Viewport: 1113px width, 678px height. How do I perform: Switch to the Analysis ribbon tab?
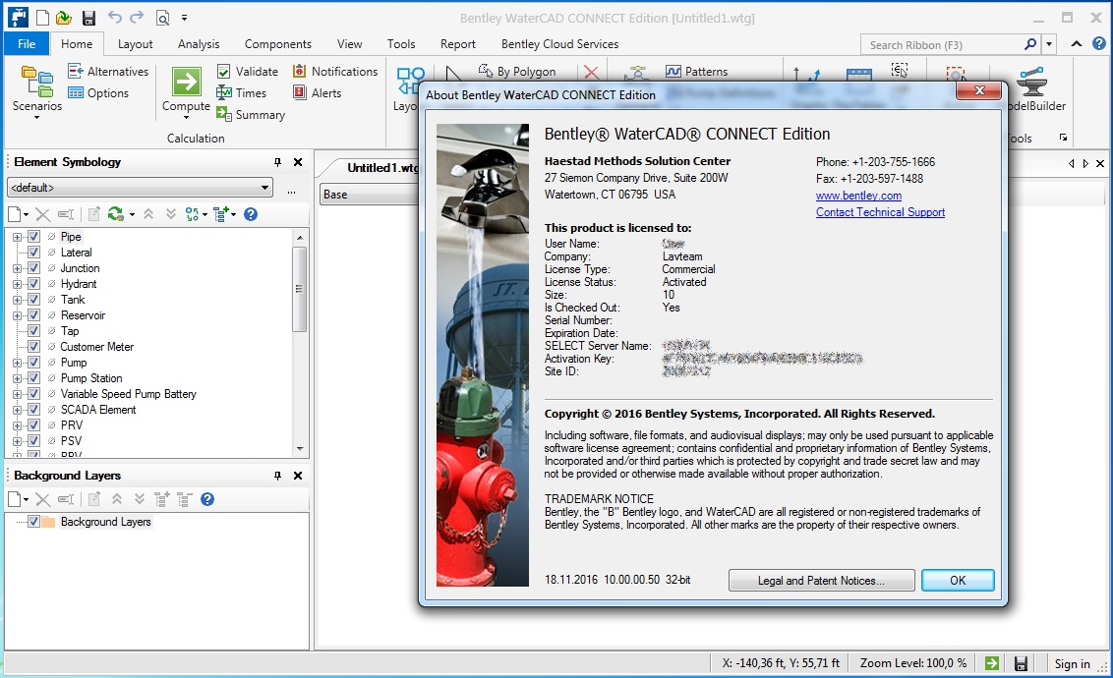point(199,44)
